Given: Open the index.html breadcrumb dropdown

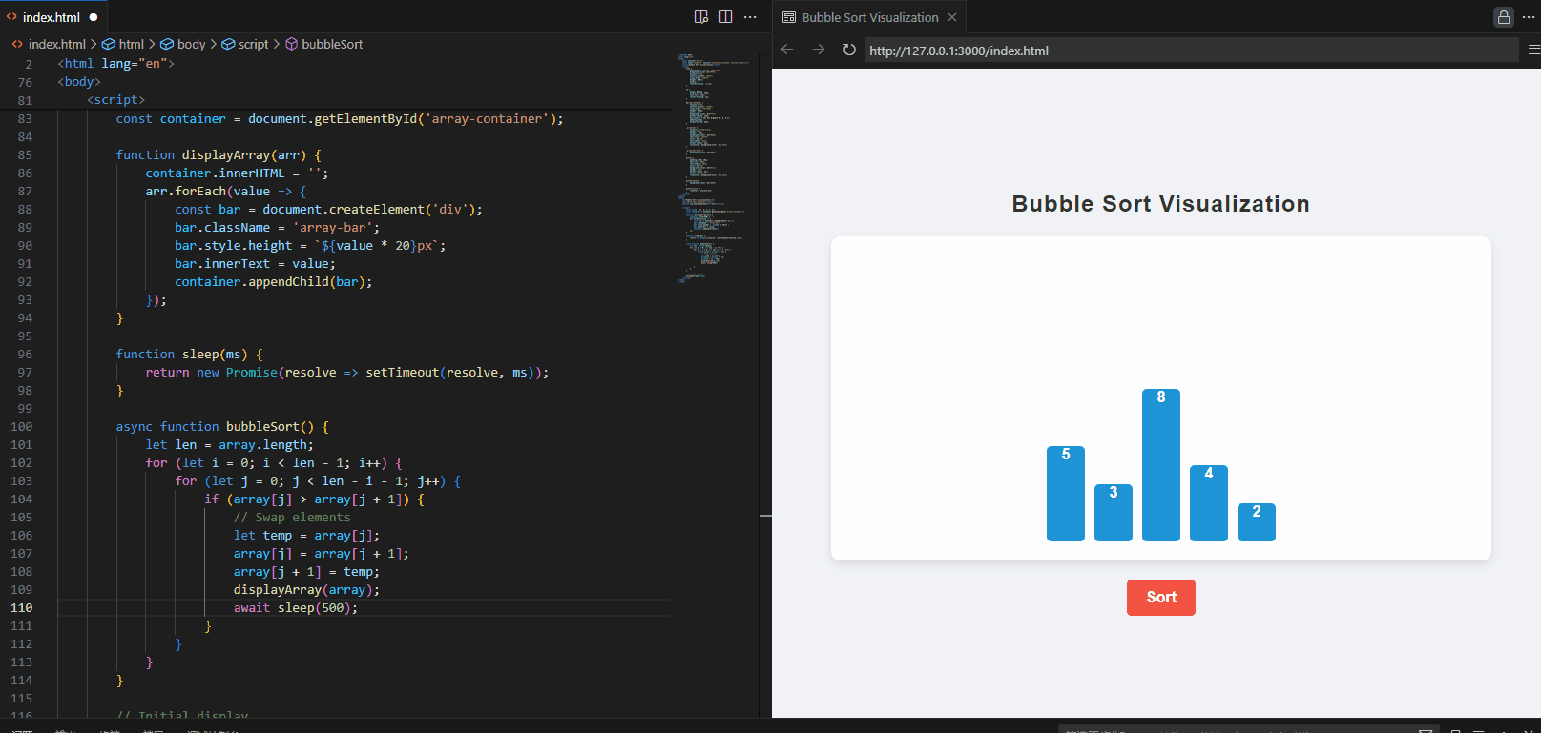Looking at the screenshot, I should [49, 44].
